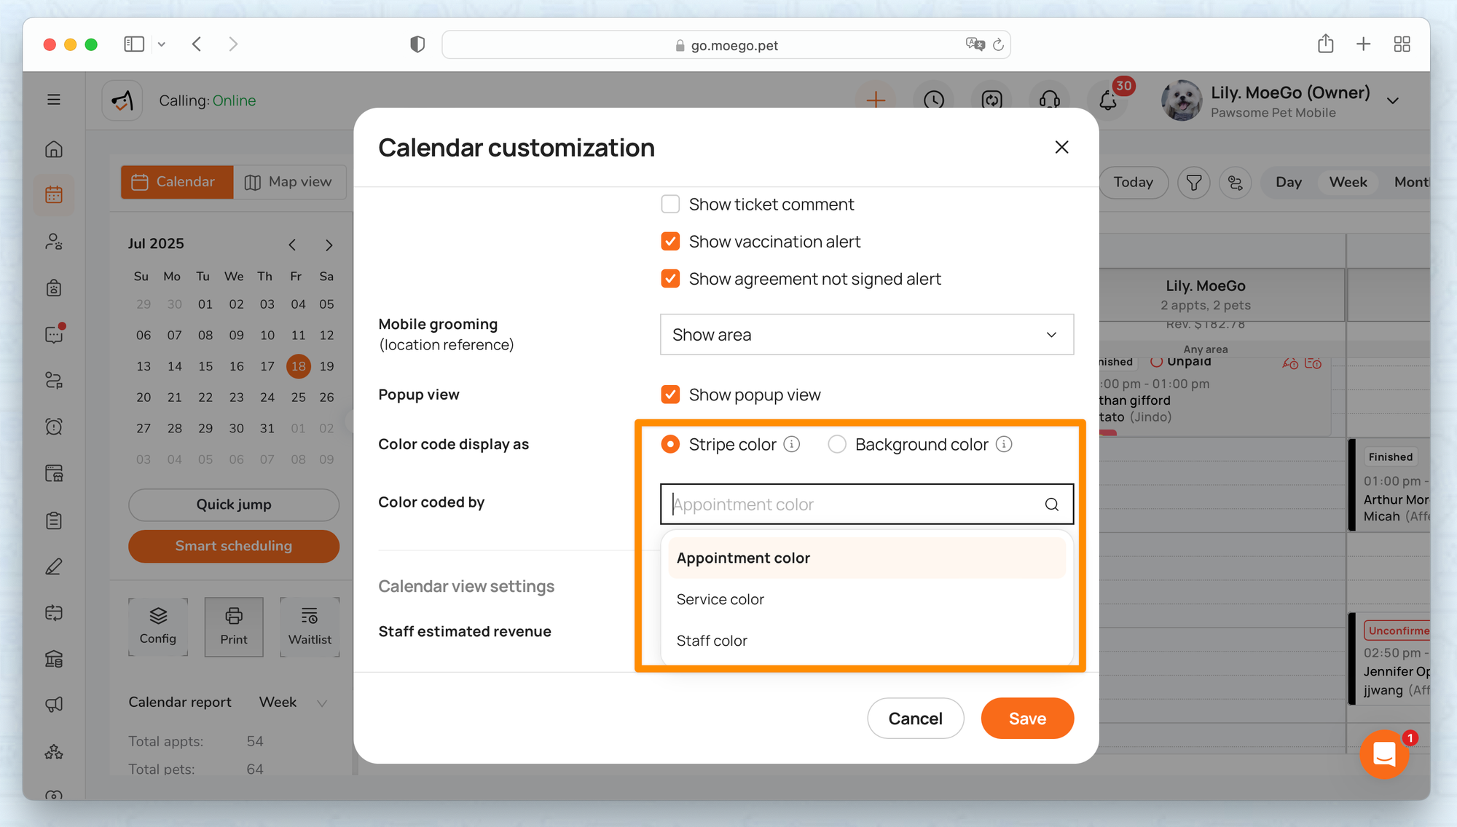Viewport: 1457px width, 827px height.
Task: Click Stripe color info icon
Action: click(x=792, y=444)
